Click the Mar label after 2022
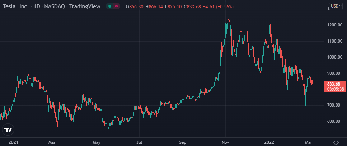 308,142
